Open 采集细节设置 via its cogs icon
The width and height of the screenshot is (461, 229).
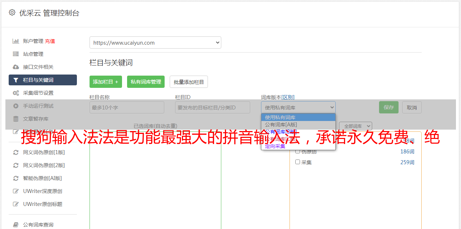click(x=16, y=93)
